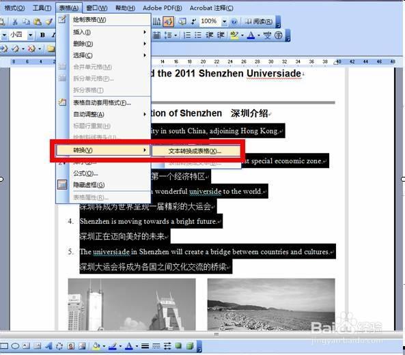Click the Insert Text Box icon

click(x=26, y=346)
